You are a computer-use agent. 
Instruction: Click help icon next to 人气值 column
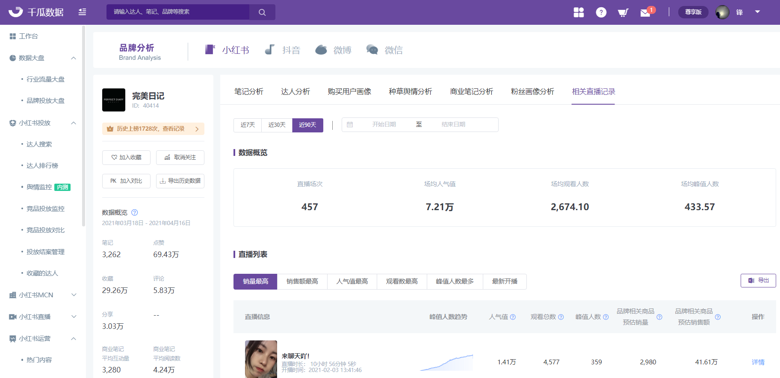click(x=513, y=317)
